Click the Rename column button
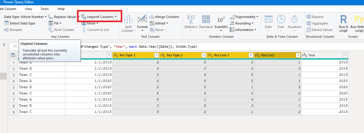The image size is (364, 133). (x=13, y=30)
